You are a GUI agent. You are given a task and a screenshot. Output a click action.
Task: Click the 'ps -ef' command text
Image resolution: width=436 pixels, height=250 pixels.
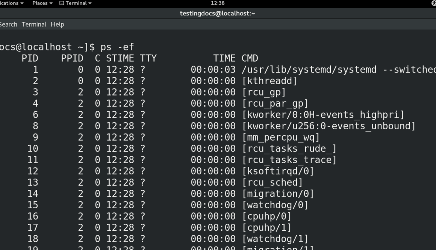coord(117,47)
